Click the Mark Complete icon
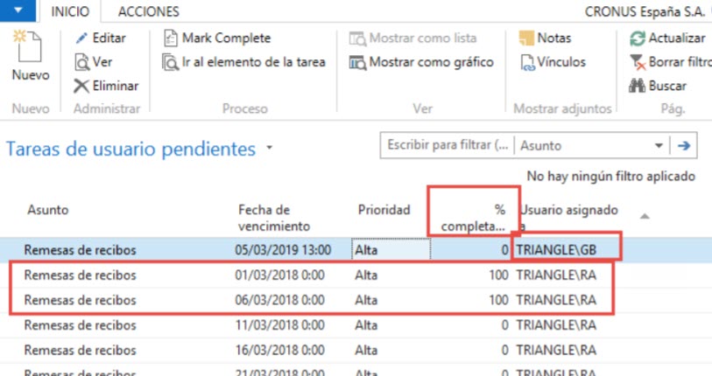 [170, 38]
